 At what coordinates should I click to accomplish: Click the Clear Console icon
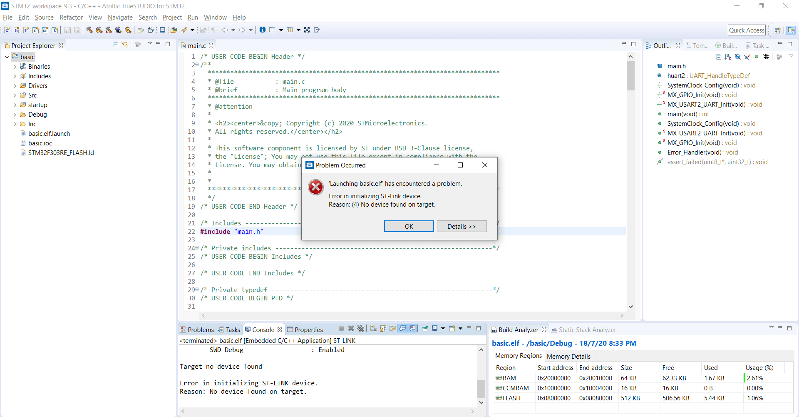pos(373,329)
